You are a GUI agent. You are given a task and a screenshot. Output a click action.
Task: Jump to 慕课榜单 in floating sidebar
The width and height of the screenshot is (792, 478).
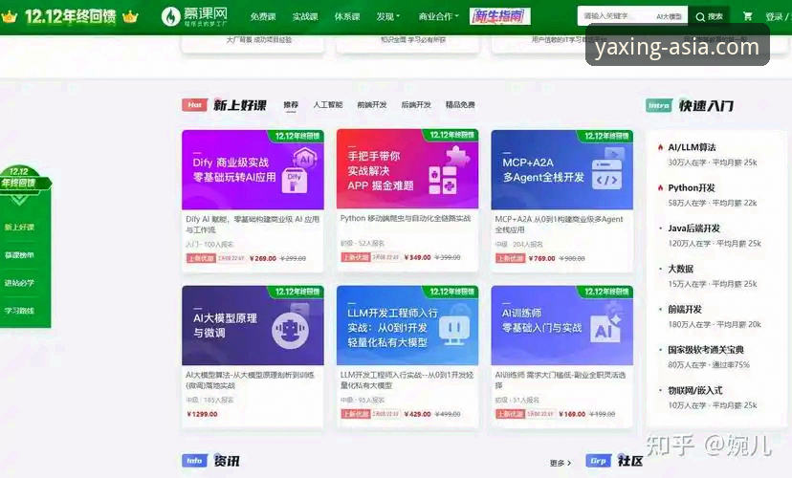(19, 255)
